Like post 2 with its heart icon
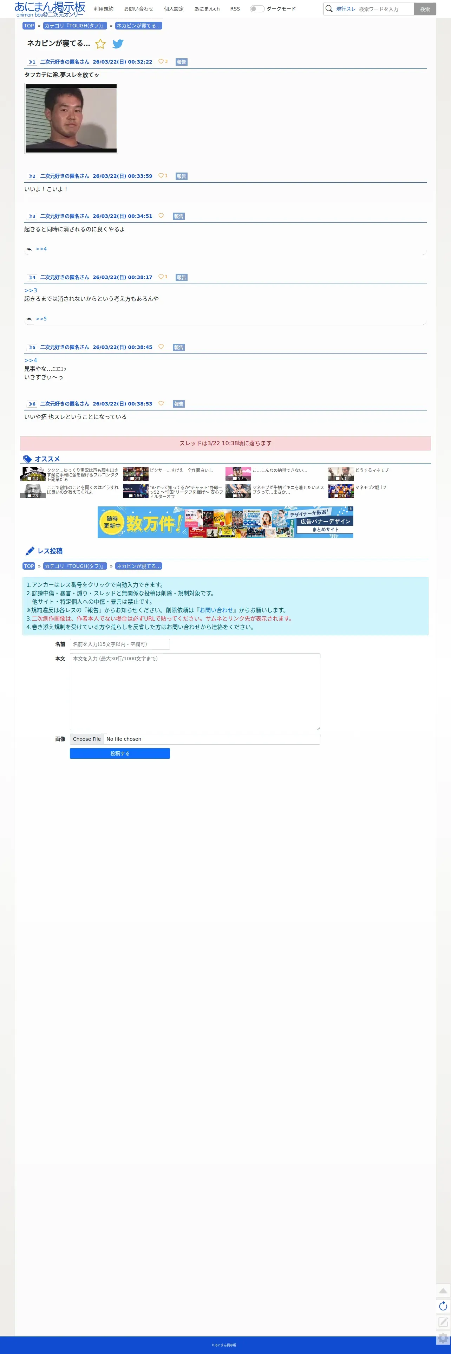Screen dimensions: 451x1354 [161, 176]
